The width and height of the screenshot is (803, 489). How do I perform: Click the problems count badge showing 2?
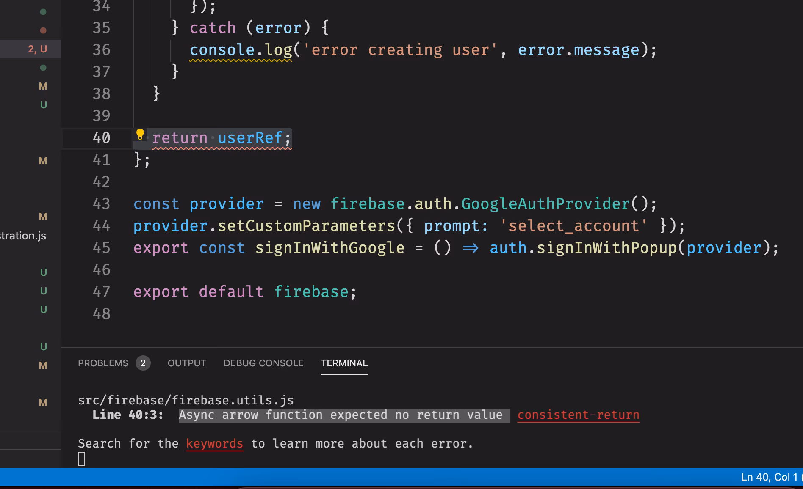click(x=143, y=363)
